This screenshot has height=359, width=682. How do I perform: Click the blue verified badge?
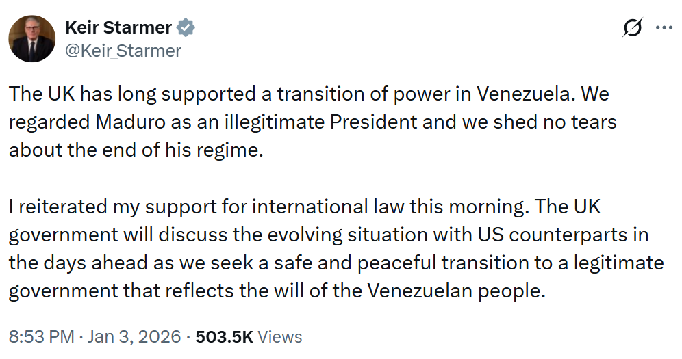tap(186, 28)
